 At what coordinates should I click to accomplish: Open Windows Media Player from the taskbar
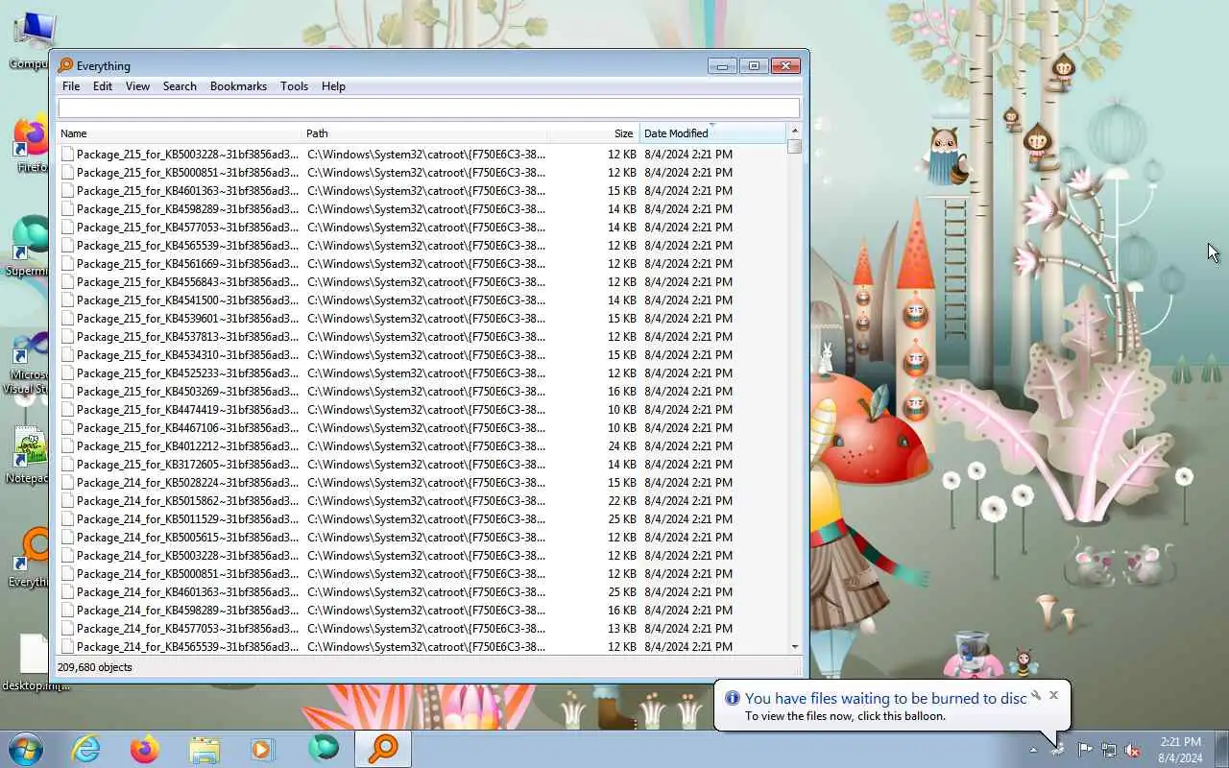coord(263,749)
